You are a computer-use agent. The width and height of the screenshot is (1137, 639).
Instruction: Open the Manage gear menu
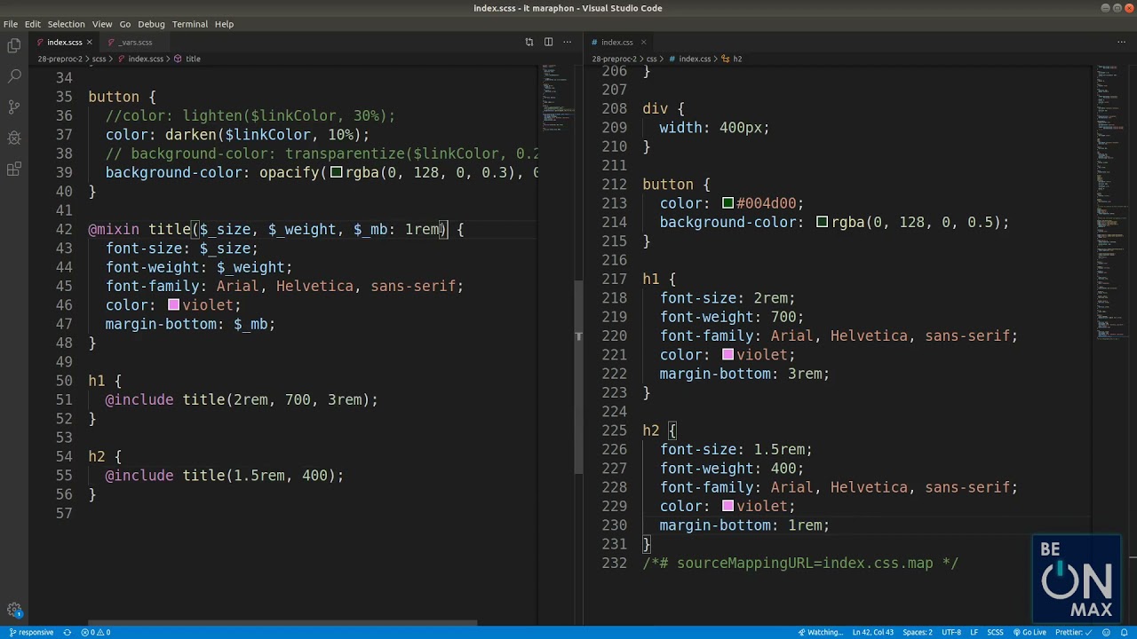pyautogui.click(x=14, y=610)
